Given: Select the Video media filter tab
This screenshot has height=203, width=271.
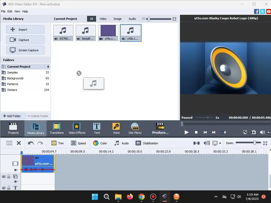Looking at the screenshot, I should (103, 19).
